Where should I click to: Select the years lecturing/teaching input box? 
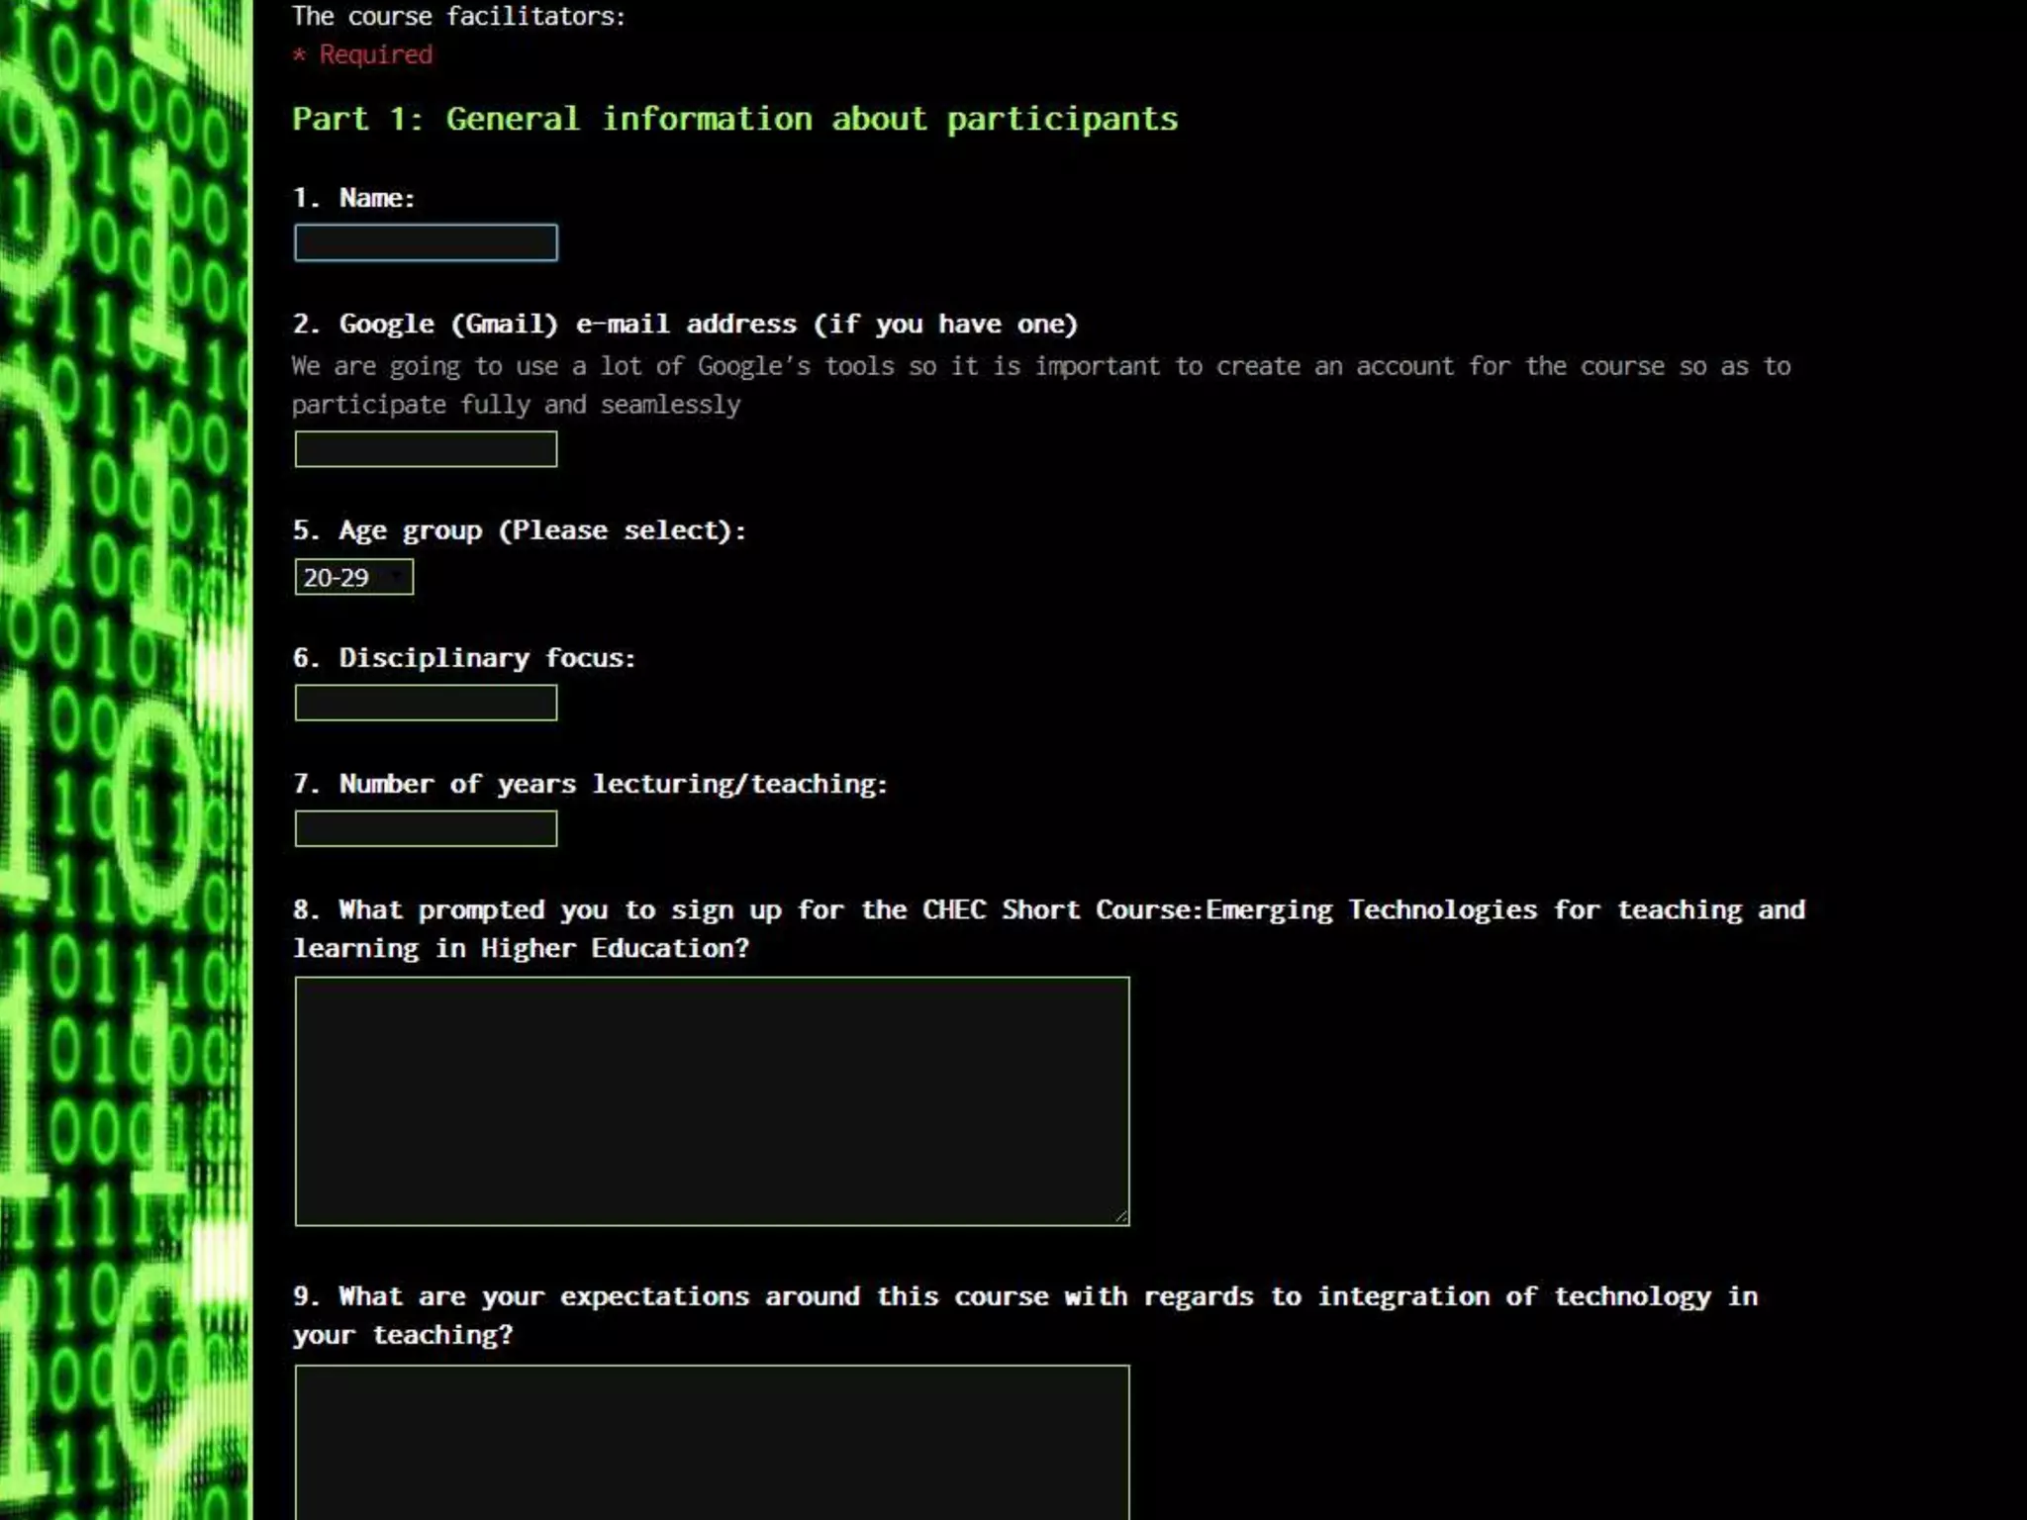[426, 828]
